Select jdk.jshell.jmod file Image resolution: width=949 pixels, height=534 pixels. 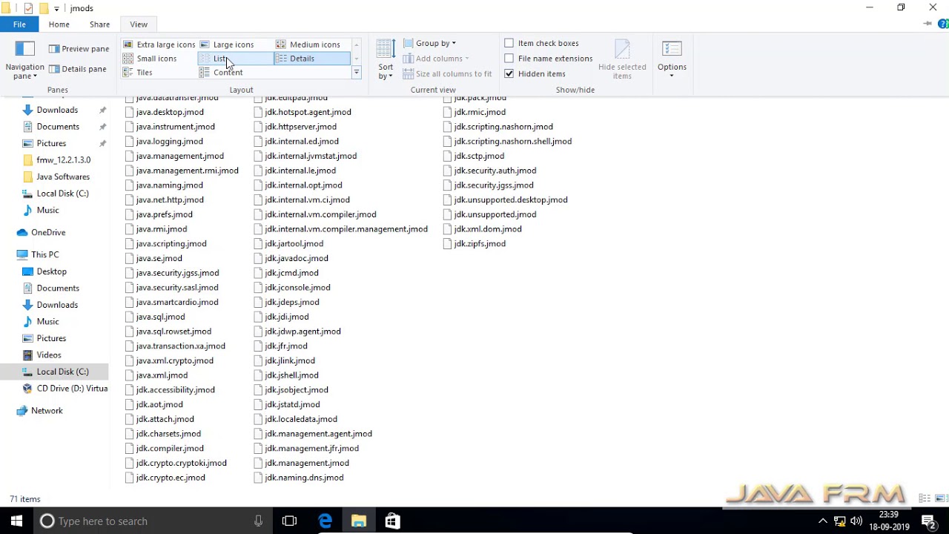point(291,376)
